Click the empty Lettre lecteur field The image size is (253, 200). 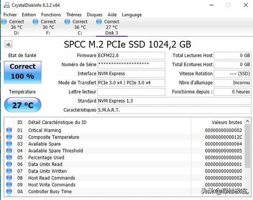131,91
